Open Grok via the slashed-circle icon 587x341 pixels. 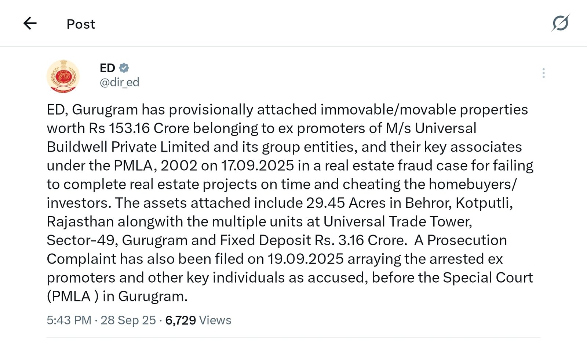click(x=560, y=23)
